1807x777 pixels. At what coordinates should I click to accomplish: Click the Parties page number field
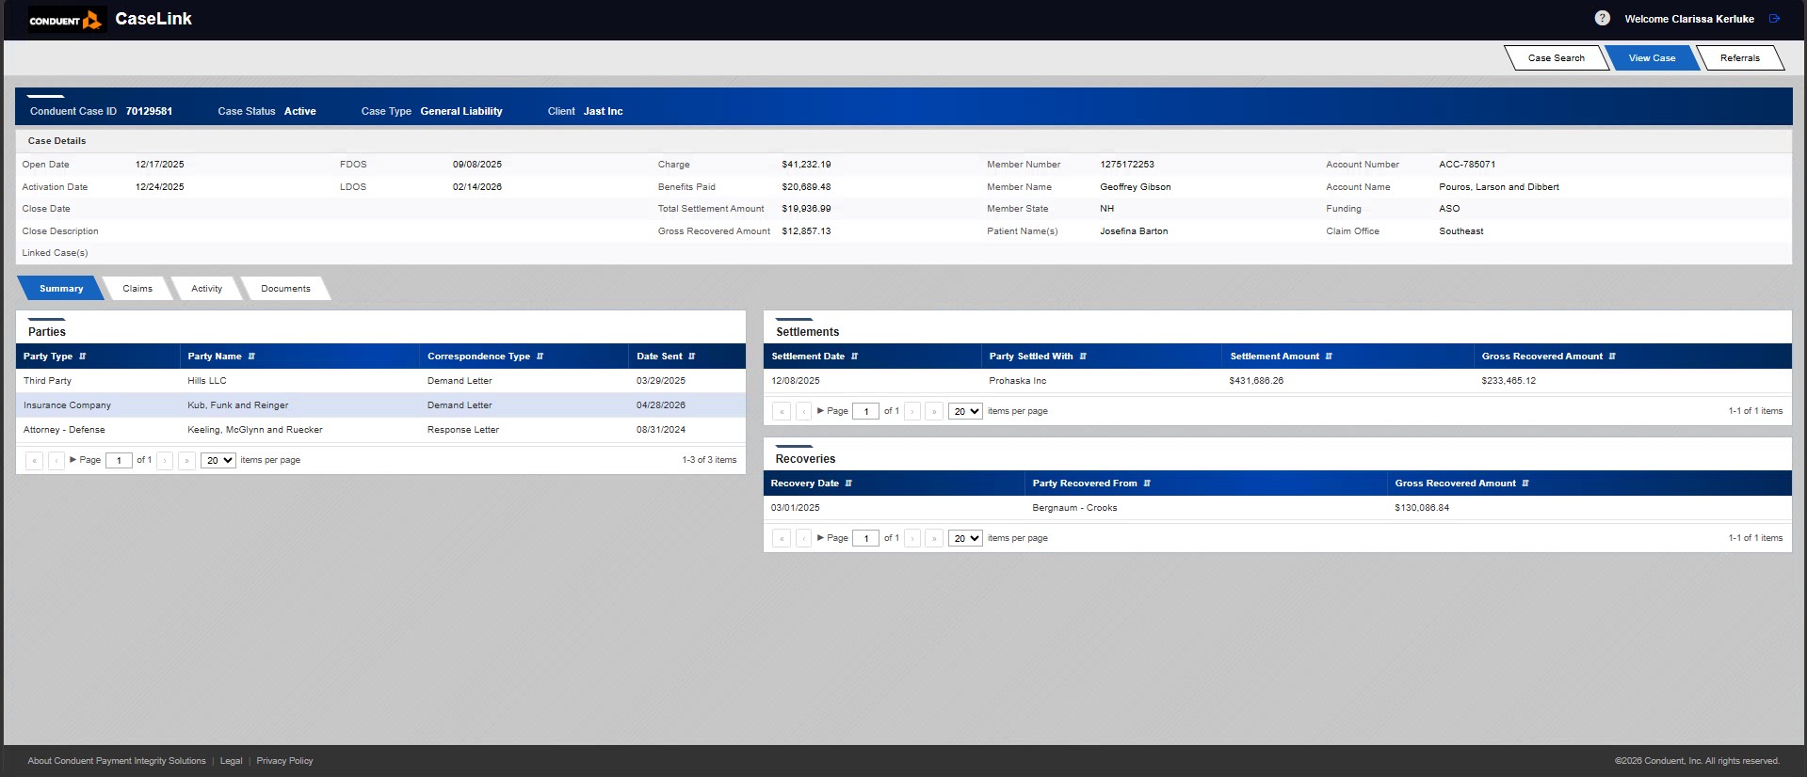119,461
